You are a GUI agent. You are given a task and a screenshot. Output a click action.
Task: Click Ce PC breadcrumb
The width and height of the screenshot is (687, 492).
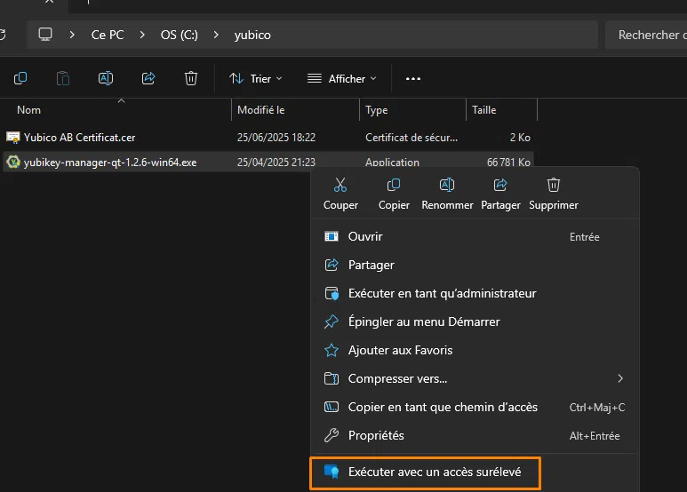click(108, 35)
